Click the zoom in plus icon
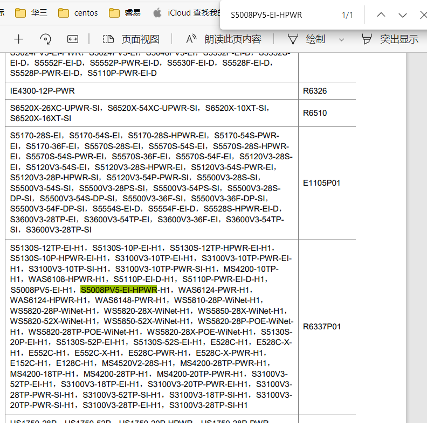Viewport: 427px width, 423px height. pos(18,39)
